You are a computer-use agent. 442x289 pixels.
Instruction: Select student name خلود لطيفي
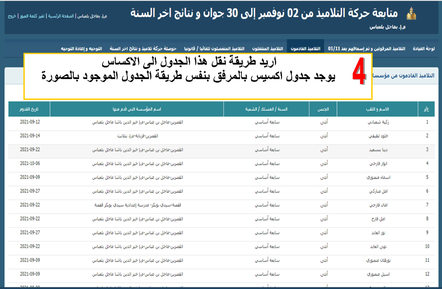click(x=378, y=136)
